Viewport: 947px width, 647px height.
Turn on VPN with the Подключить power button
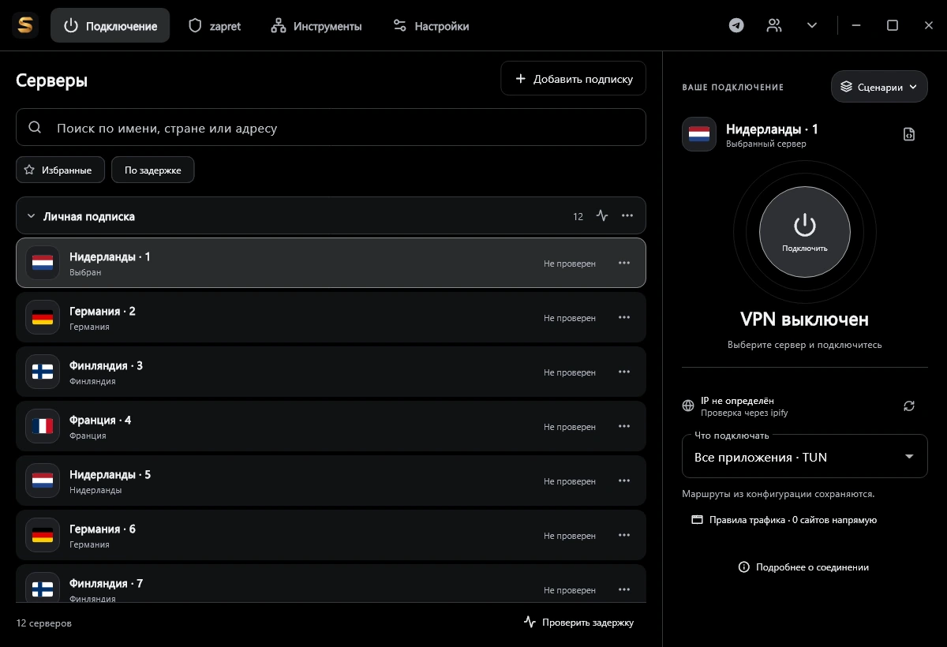tap(805, 232)
